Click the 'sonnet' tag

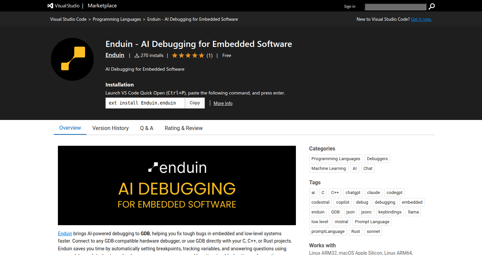point(374,232)
